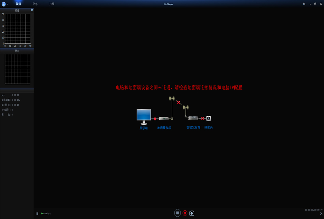Click the 机载发射端 transmitter device icon
The width and height of the screenshot is (324, 219).
coord(193,118)
